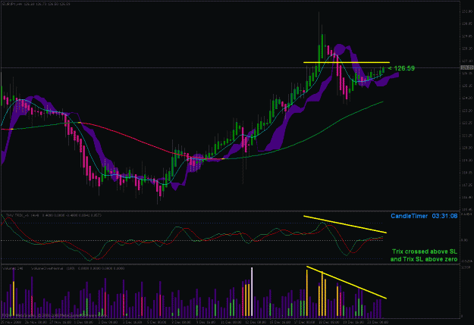Click the '5 Dec 00:00' time axis label
Screen dimensions: 474x325
(x=155, y=322)
